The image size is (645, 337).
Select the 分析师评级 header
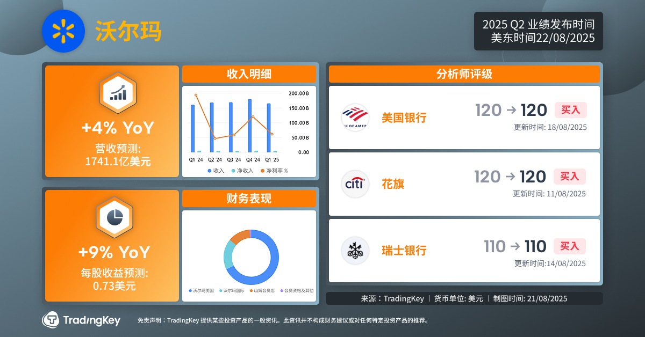click(x=464, y=74)
